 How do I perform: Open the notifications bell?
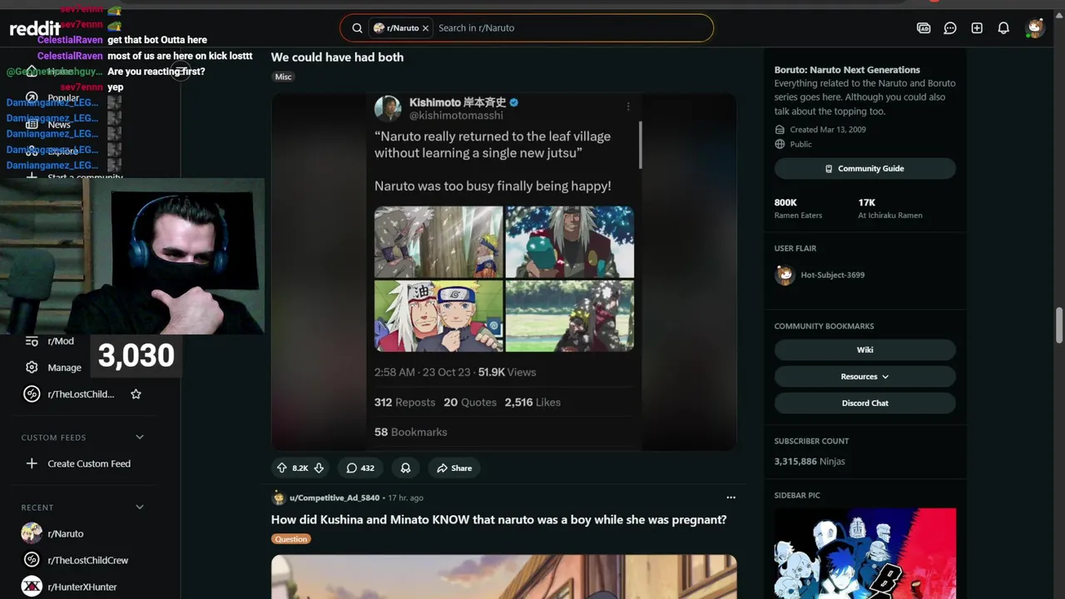pyautogui.click(x=1003, y=27)
